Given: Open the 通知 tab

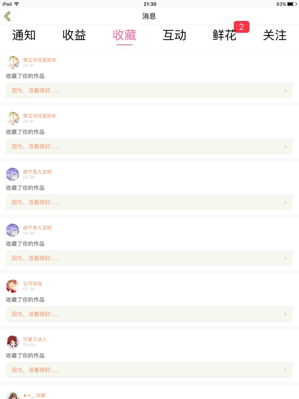Looking at the screenshot, I should coord(24,35).
